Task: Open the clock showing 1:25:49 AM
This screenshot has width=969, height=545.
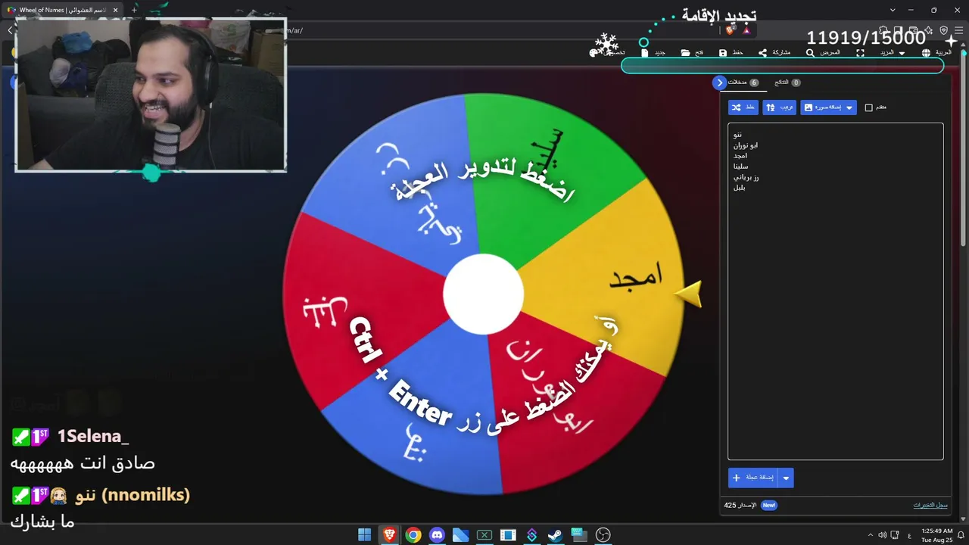Action: point(937,535)
